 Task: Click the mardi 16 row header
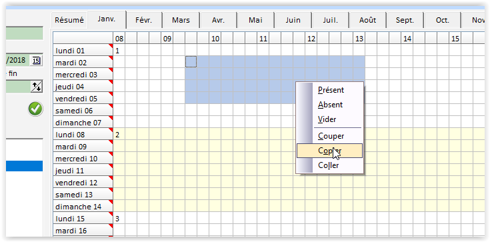click(x=83, y=231)
